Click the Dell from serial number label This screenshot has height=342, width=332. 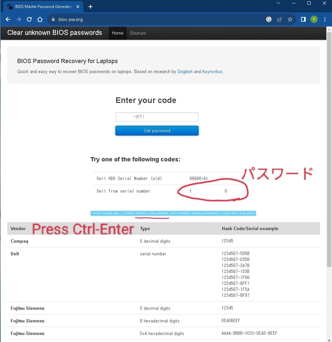click(123, 191)
